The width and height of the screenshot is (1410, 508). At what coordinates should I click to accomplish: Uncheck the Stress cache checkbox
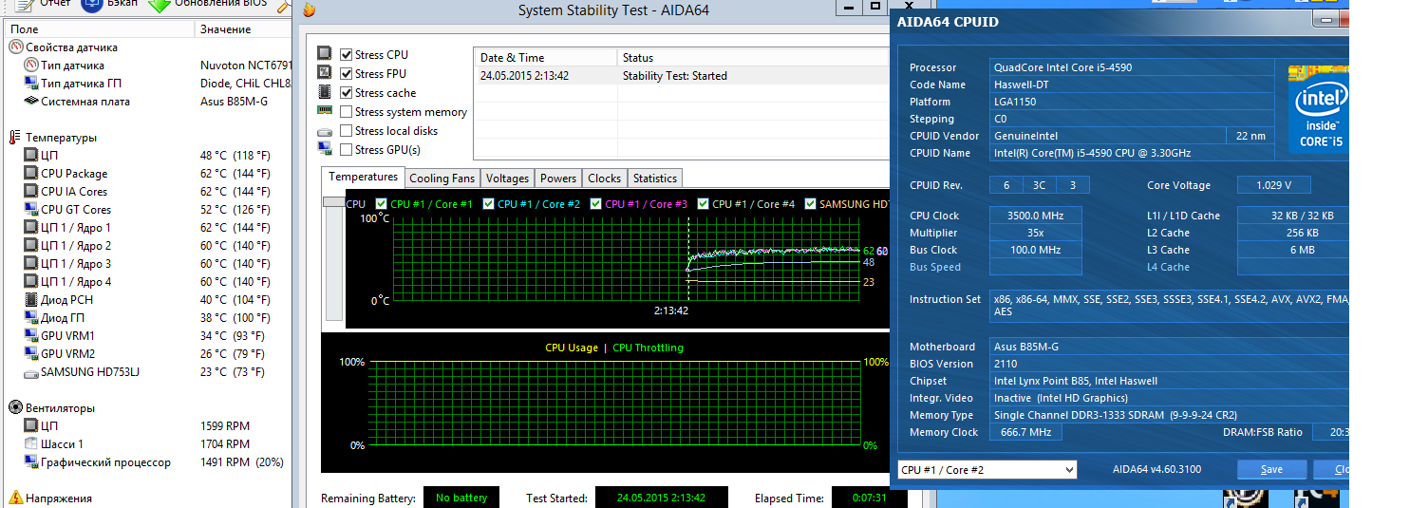(x=347, y=93)
